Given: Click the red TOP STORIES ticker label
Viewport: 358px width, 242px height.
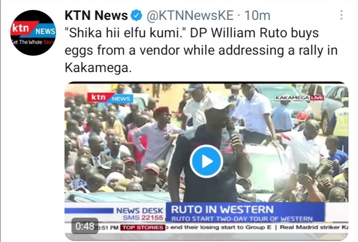Looking at the screenshot, I should coord(143,228).
